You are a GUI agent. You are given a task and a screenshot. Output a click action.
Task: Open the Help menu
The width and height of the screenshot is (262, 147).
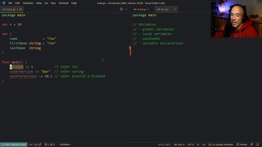coord(74,3)
